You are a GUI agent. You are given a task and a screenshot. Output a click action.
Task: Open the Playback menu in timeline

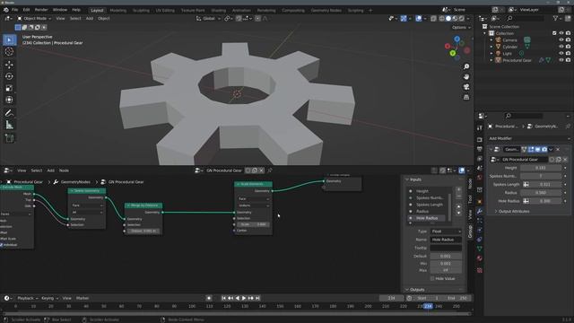[28, 298]
